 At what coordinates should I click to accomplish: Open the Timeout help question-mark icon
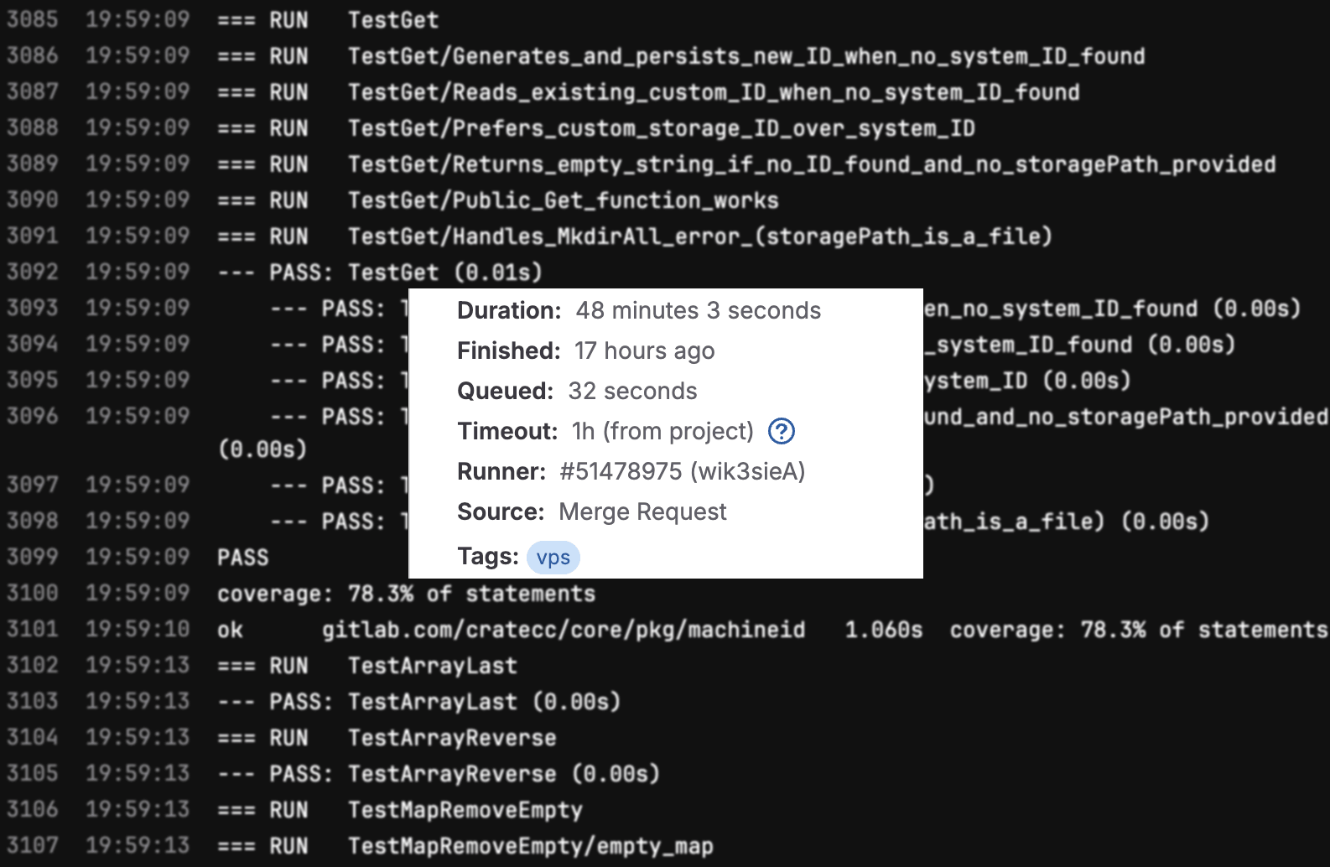[782, 431]
